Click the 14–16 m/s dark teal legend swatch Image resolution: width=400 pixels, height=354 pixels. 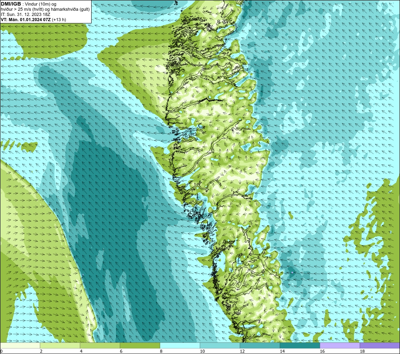click(x=300, y=346)
